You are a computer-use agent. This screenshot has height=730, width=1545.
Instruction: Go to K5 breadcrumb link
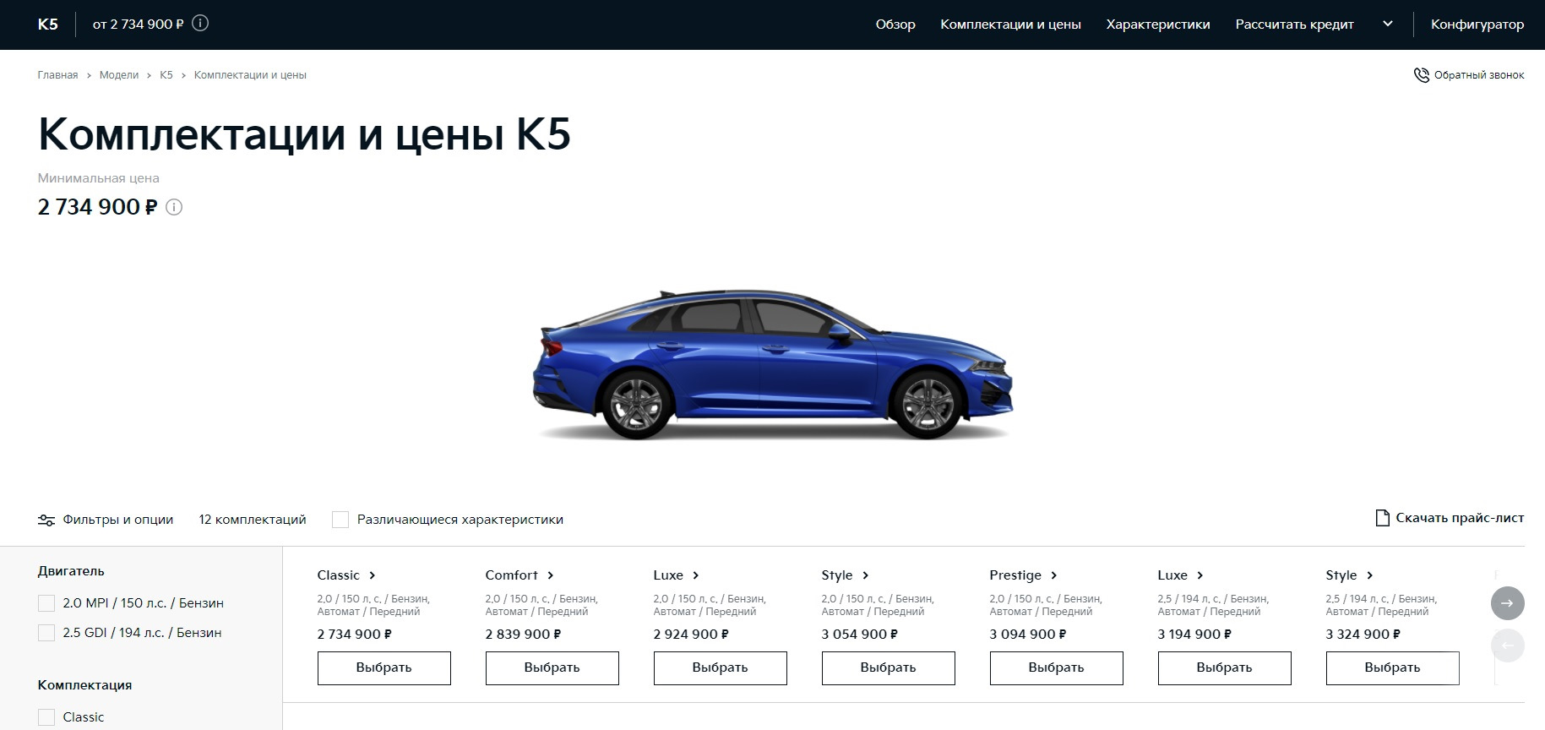point(166,75)
